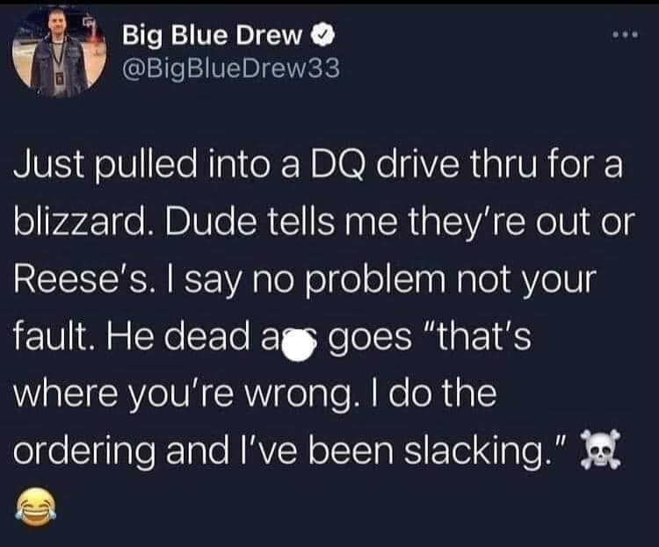Screen dimensions: 659x547
Task: Click the laughing crying face emoji
Action: (36, 507)
